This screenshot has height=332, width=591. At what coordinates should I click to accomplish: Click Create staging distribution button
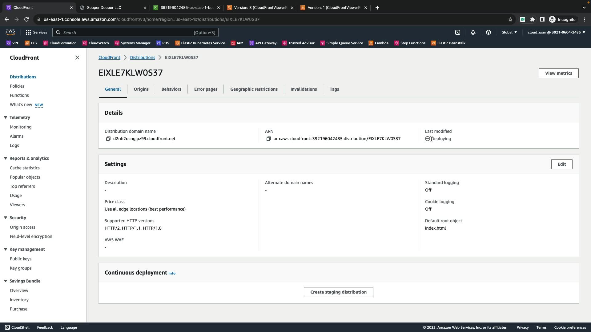coord(338,292)
